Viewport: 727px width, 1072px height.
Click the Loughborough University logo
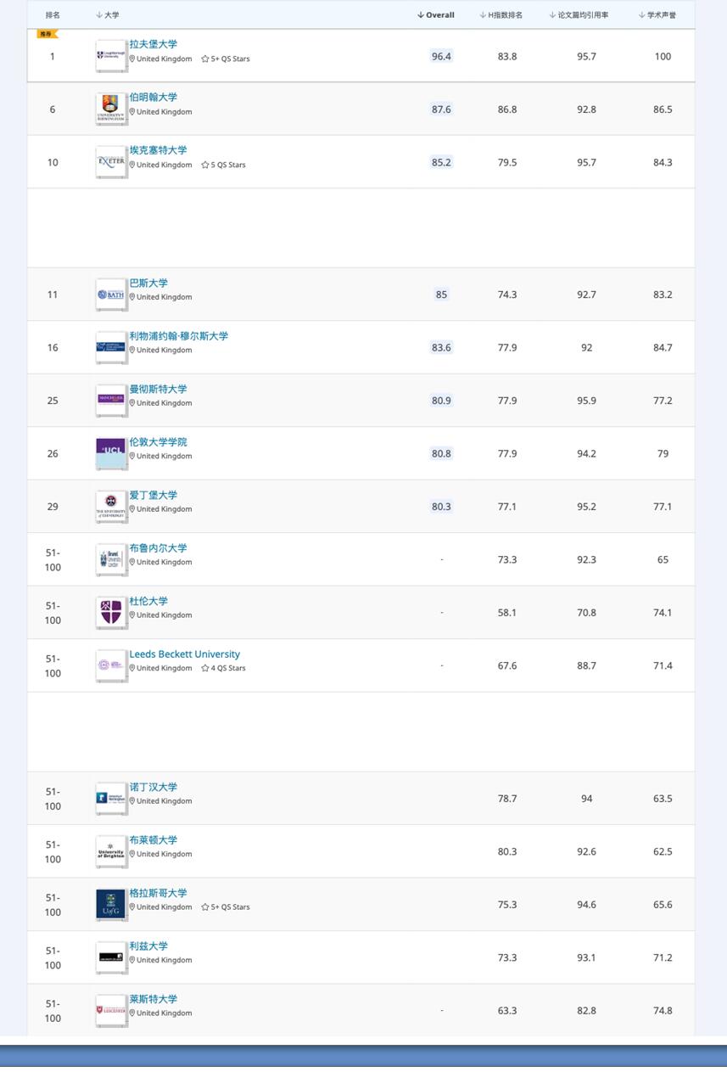coord(111,56)
